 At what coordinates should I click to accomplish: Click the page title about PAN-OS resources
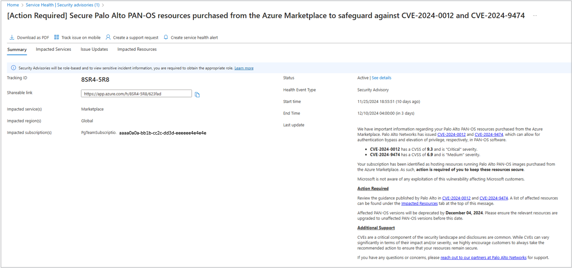(266, 15)
